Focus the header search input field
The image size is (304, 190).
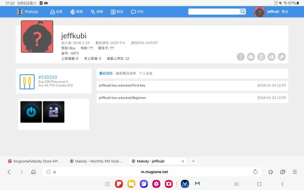click(214, 12)
